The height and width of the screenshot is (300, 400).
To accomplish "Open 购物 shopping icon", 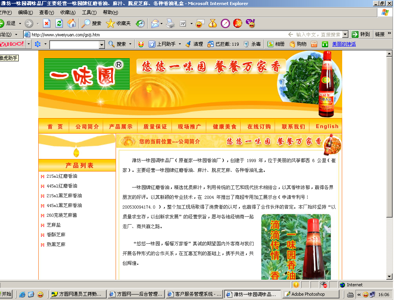I will [x=292, y=44].
